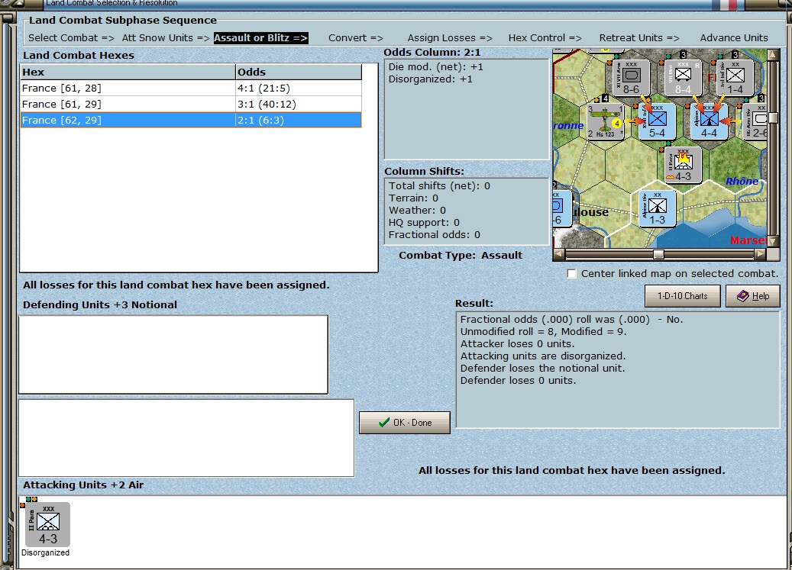The width and height of the screenshot is (792, 570).
Task: Click the Odds column header
Action: pos(299,72)
